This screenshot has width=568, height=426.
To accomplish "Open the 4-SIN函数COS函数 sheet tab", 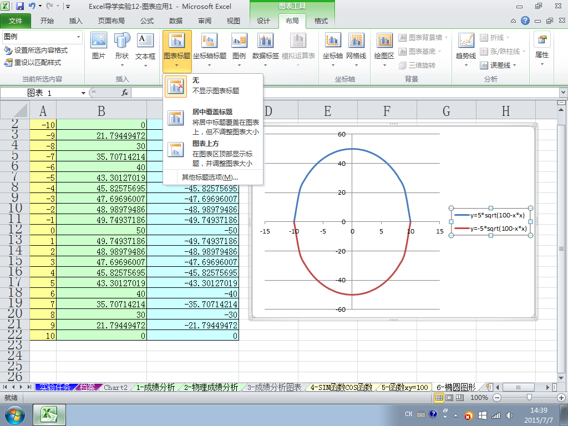I will 341,387.
